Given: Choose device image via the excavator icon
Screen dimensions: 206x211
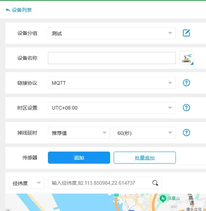Looking at the screenshot, I should 186,58.
